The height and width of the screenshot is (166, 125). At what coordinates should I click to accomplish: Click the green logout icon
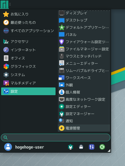pyautogui.click(x=102, y=147)
